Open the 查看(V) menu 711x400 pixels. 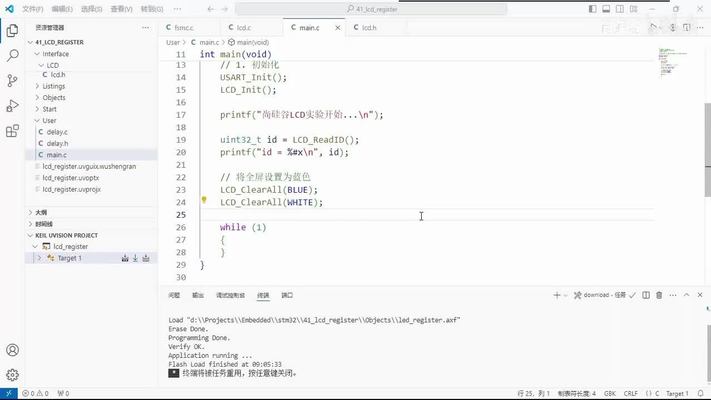(x=121, y=9)
